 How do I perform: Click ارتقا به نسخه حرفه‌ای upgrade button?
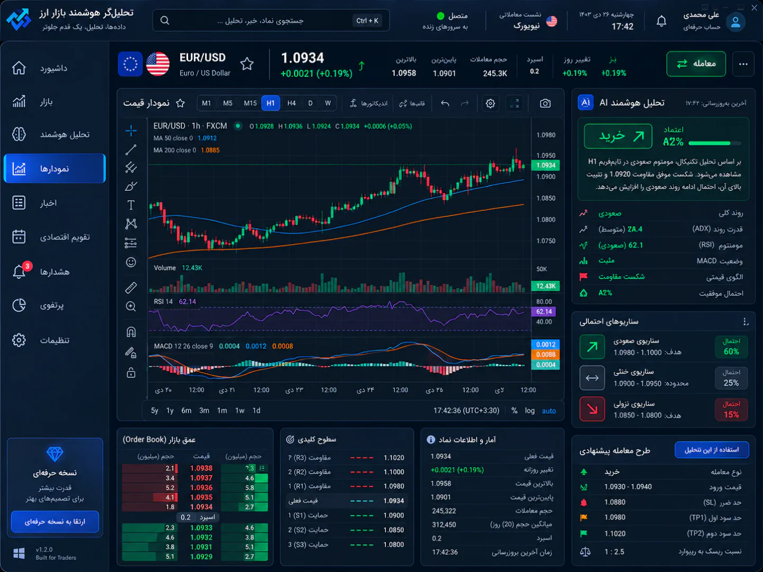pyautogui.click(x=55, y=522)
